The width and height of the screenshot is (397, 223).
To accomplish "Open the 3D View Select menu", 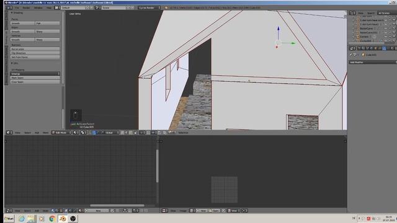I will click(27, 133).
